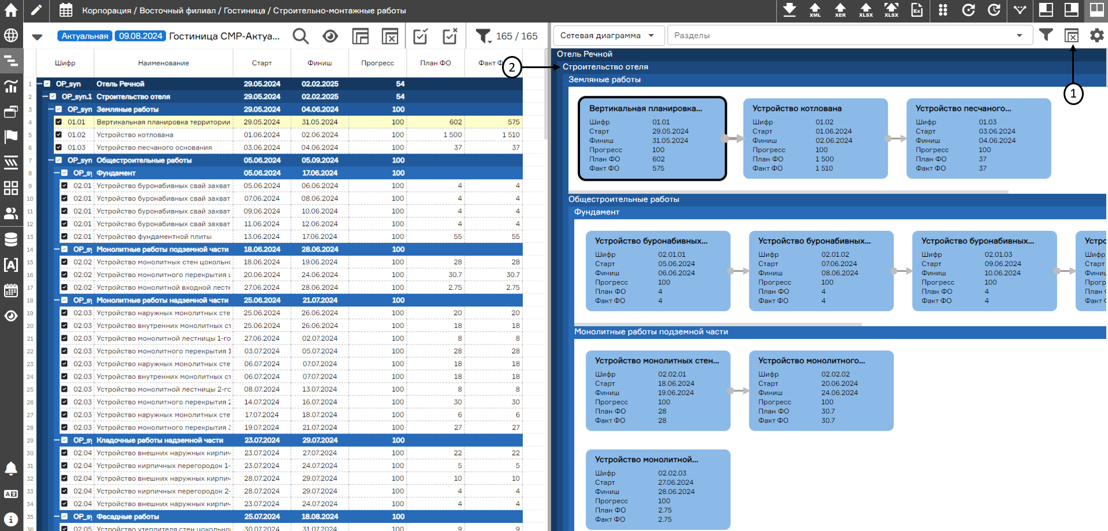Collapse the Строительство отеля diagram section

[605, 67]
